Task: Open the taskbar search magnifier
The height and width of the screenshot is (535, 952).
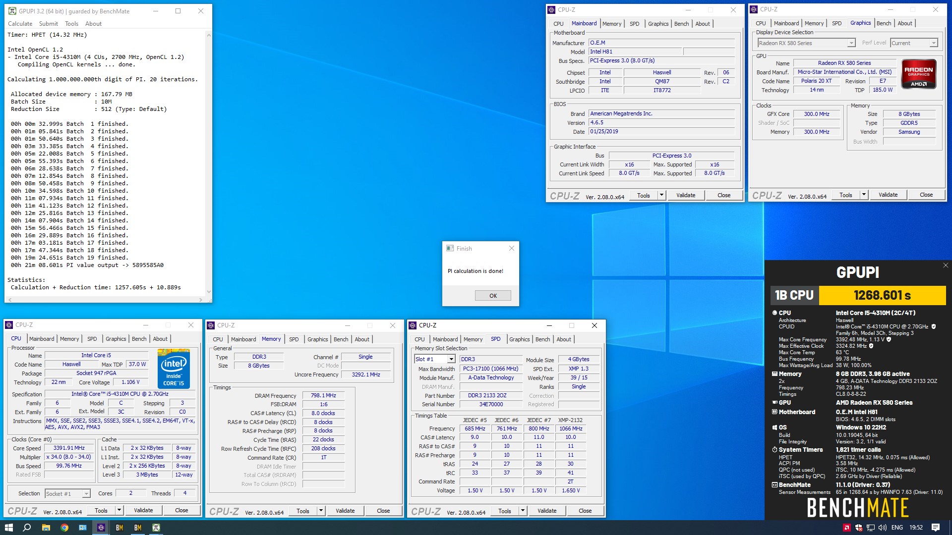Action: (x=27, y=528)
